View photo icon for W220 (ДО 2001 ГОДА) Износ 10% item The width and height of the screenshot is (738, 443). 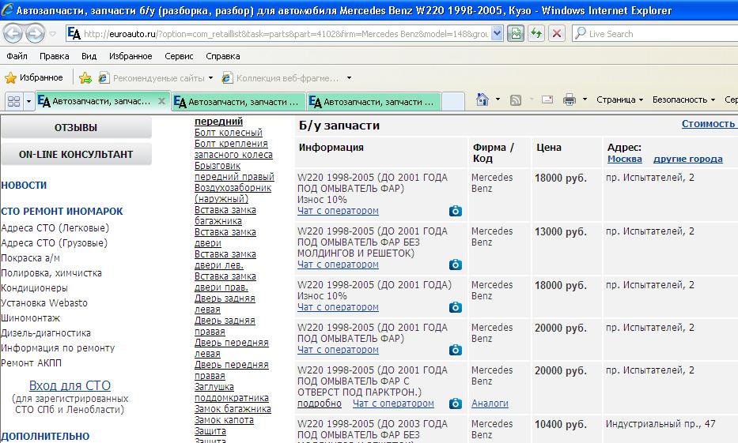(455, 307)
